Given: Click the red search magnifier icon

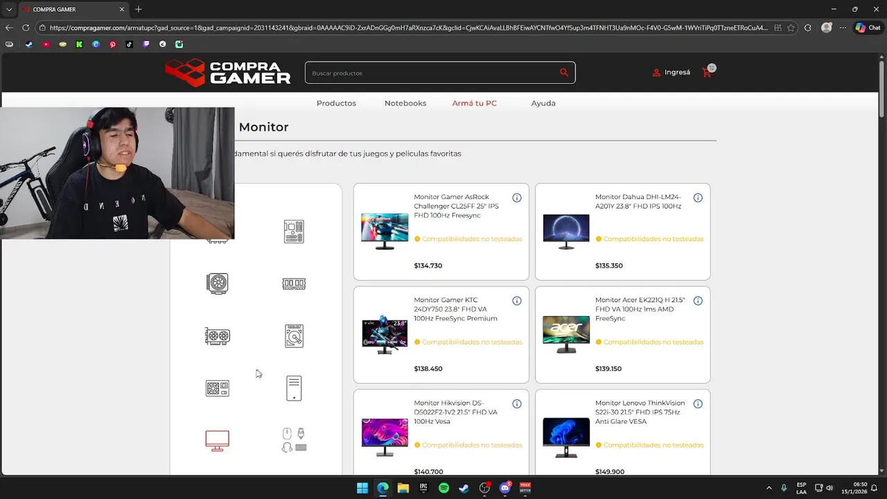Looking at the screenshot, I should pos(564,72).
